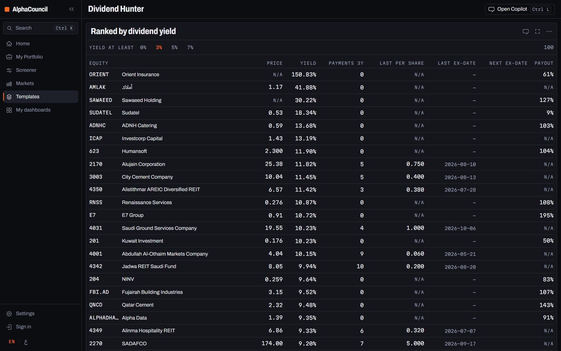Screen dimensions: 561x351
Task: Focus the Search field in the sidebar
Action: (x=41, y=28)
